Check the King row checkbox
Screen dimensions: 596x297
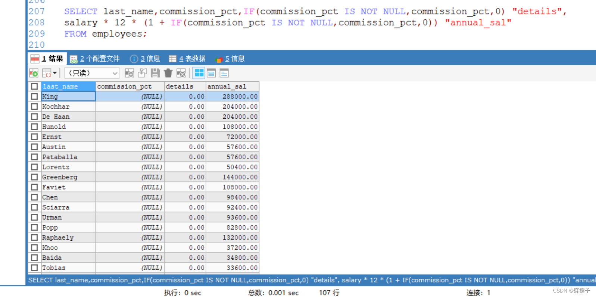[x=34, y=96]
